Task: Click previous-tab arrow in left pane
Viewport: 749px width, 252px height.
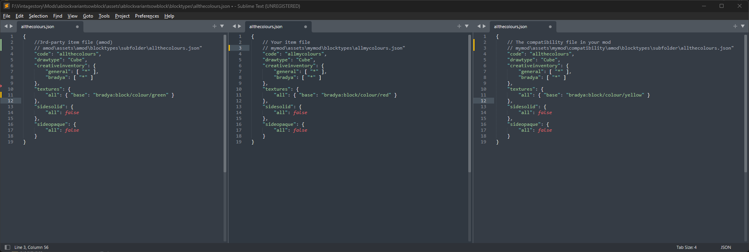Action: [5, 26]
